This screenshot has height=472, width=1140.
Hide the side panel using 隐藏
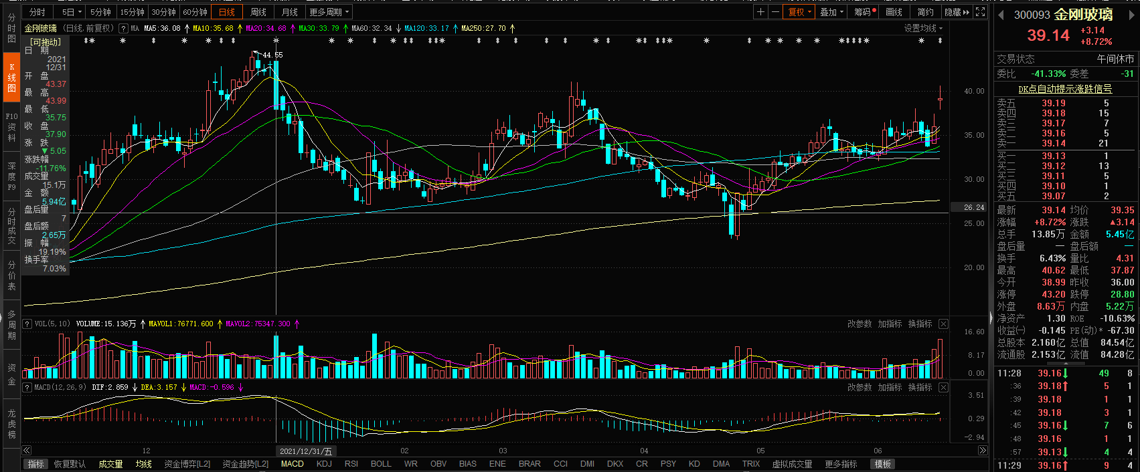pyautogui.click(x=956, y=12)
